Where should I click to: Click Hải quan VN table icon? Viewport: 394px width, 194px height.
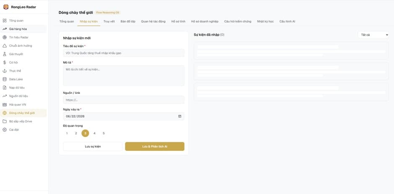click(x=5, y=104)
